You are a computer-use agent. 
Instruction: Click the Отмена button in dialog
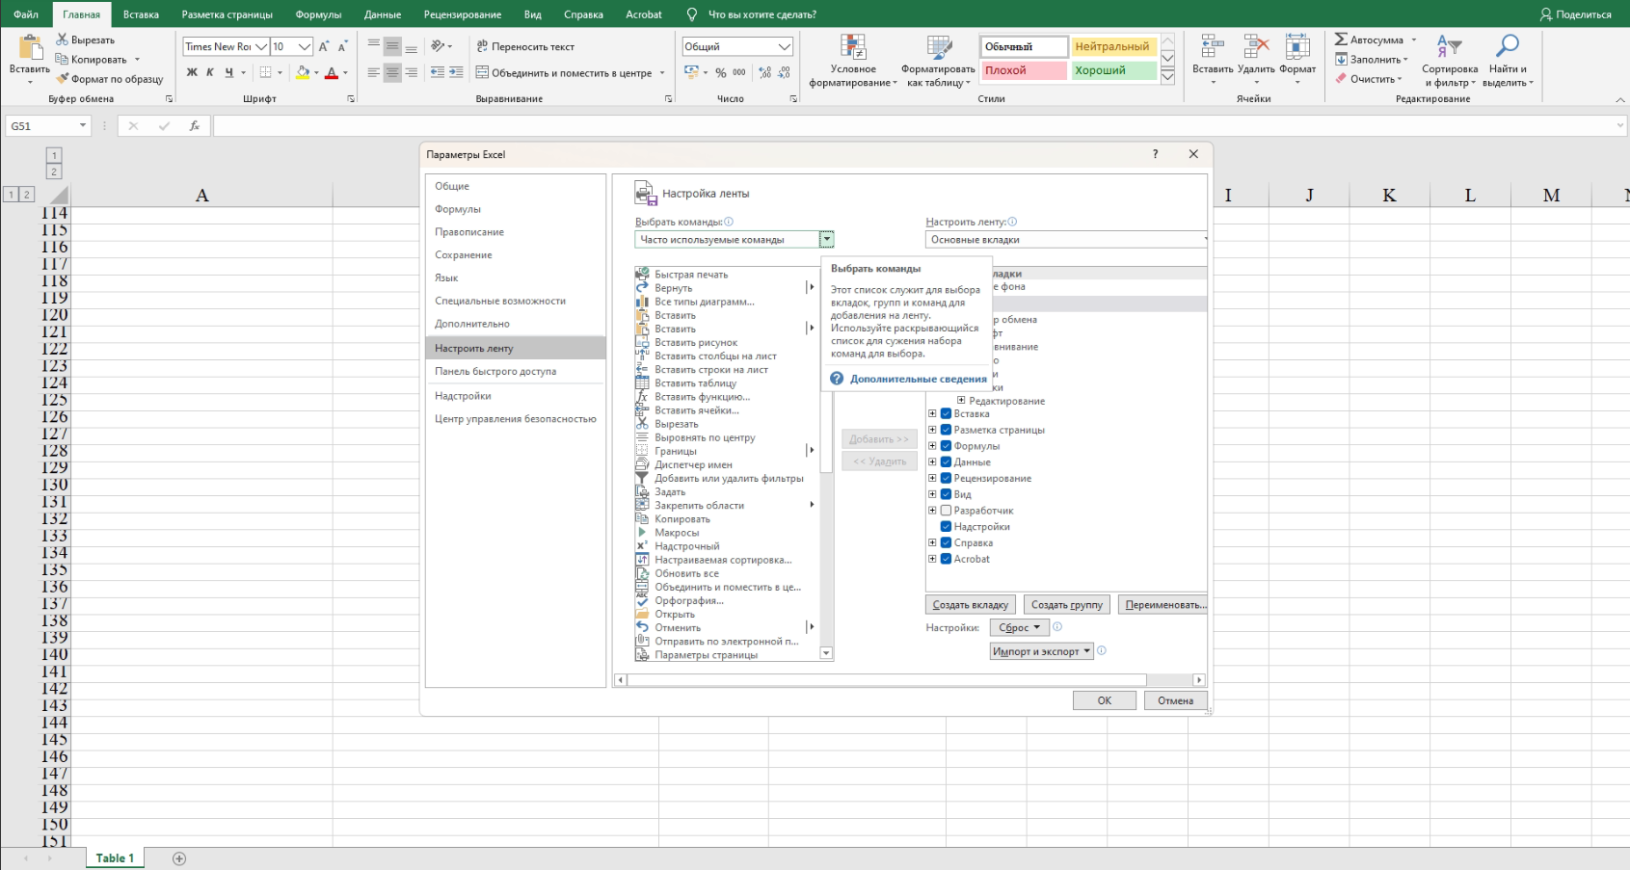tap(1175, 700)
